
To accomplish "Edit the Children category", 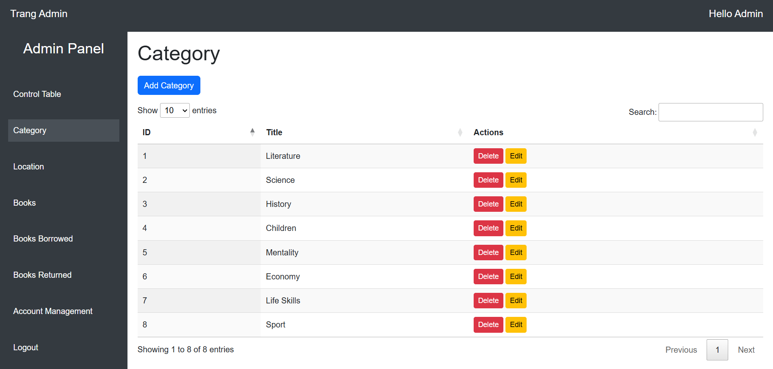I will coord(516,228).
